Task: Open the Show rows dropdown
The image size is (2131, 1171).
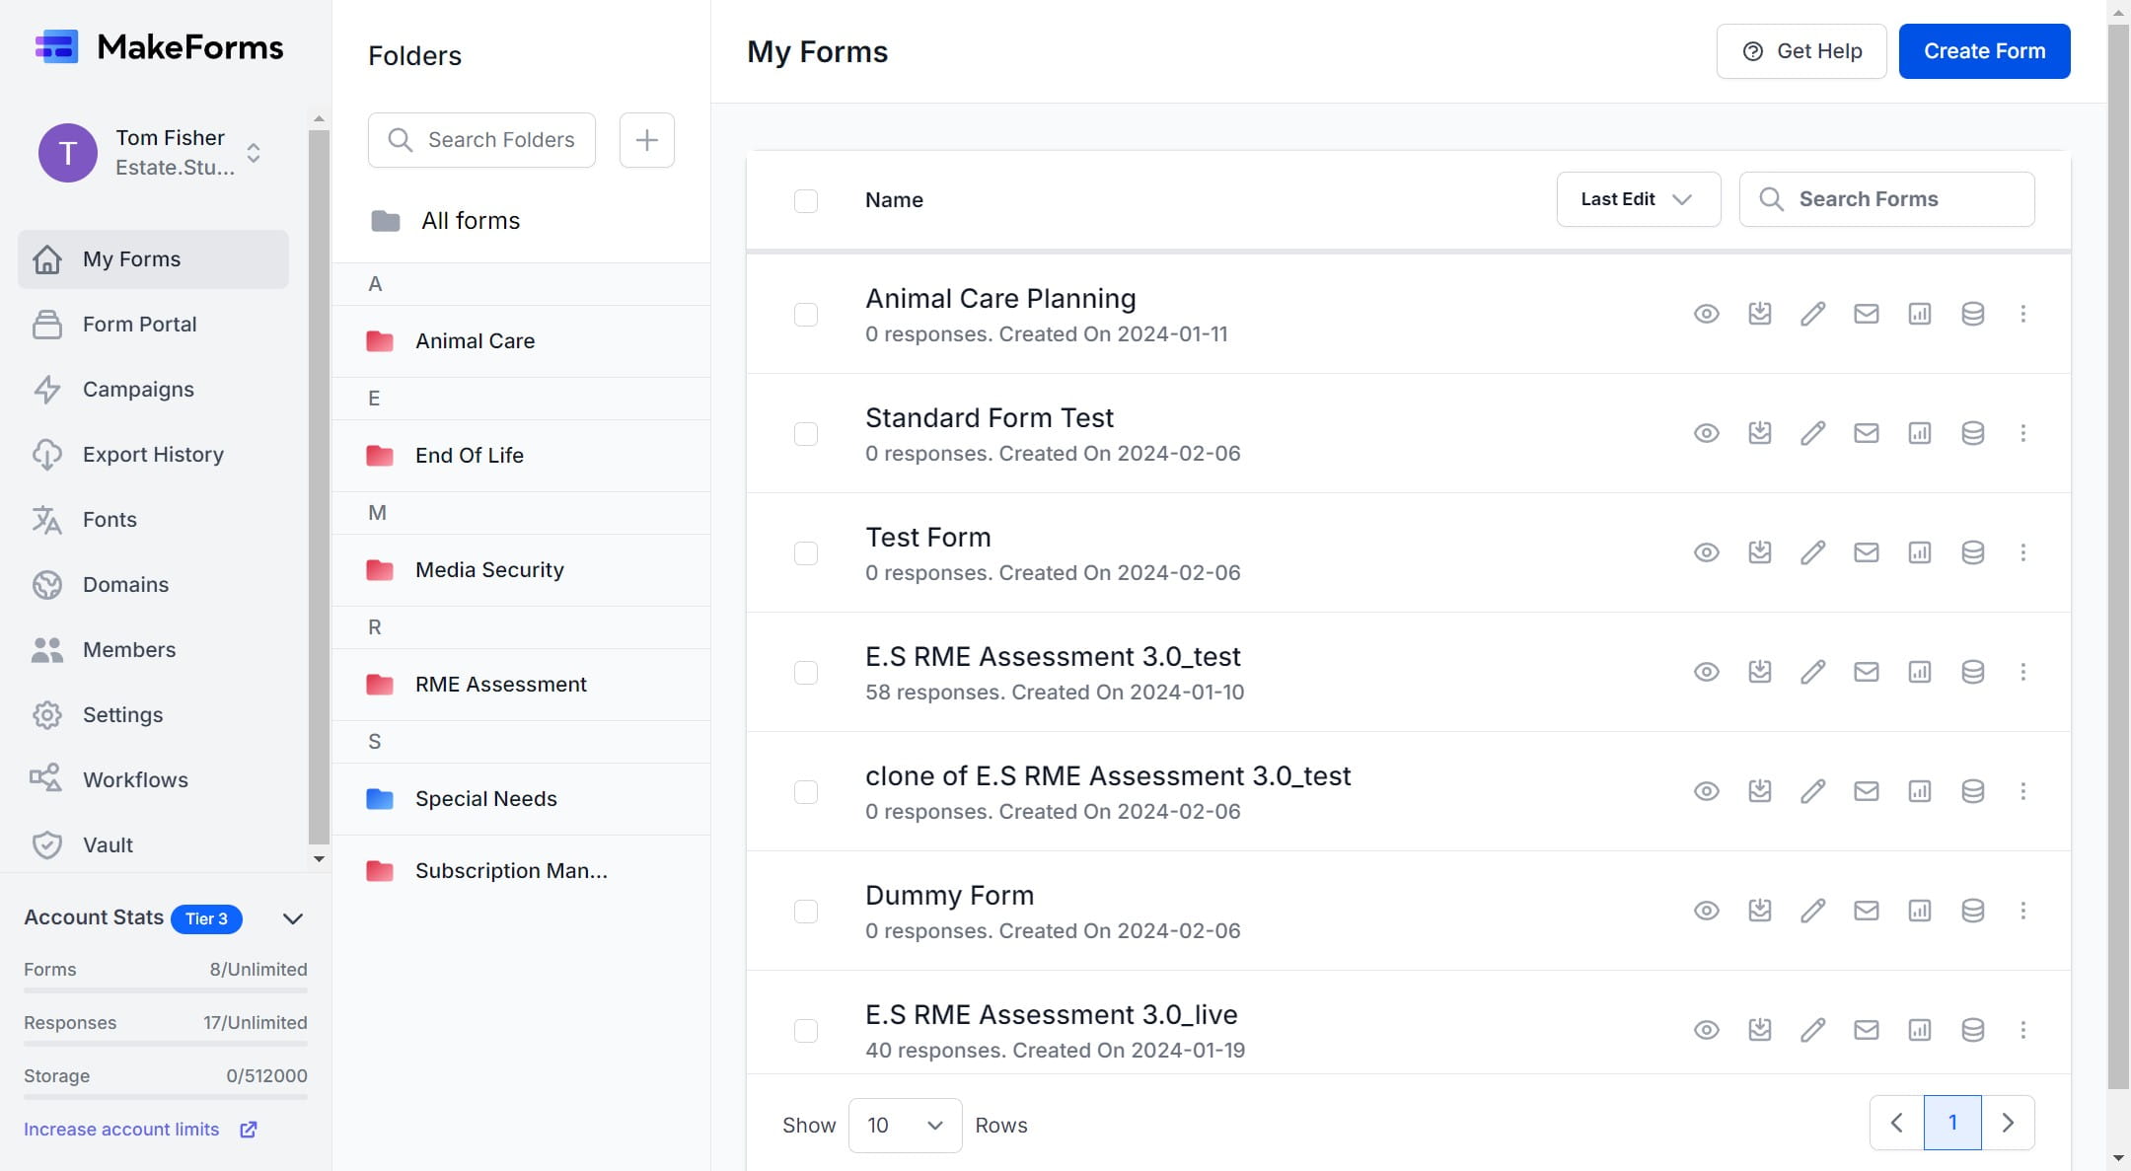Action: click(x=903, y=1125)
